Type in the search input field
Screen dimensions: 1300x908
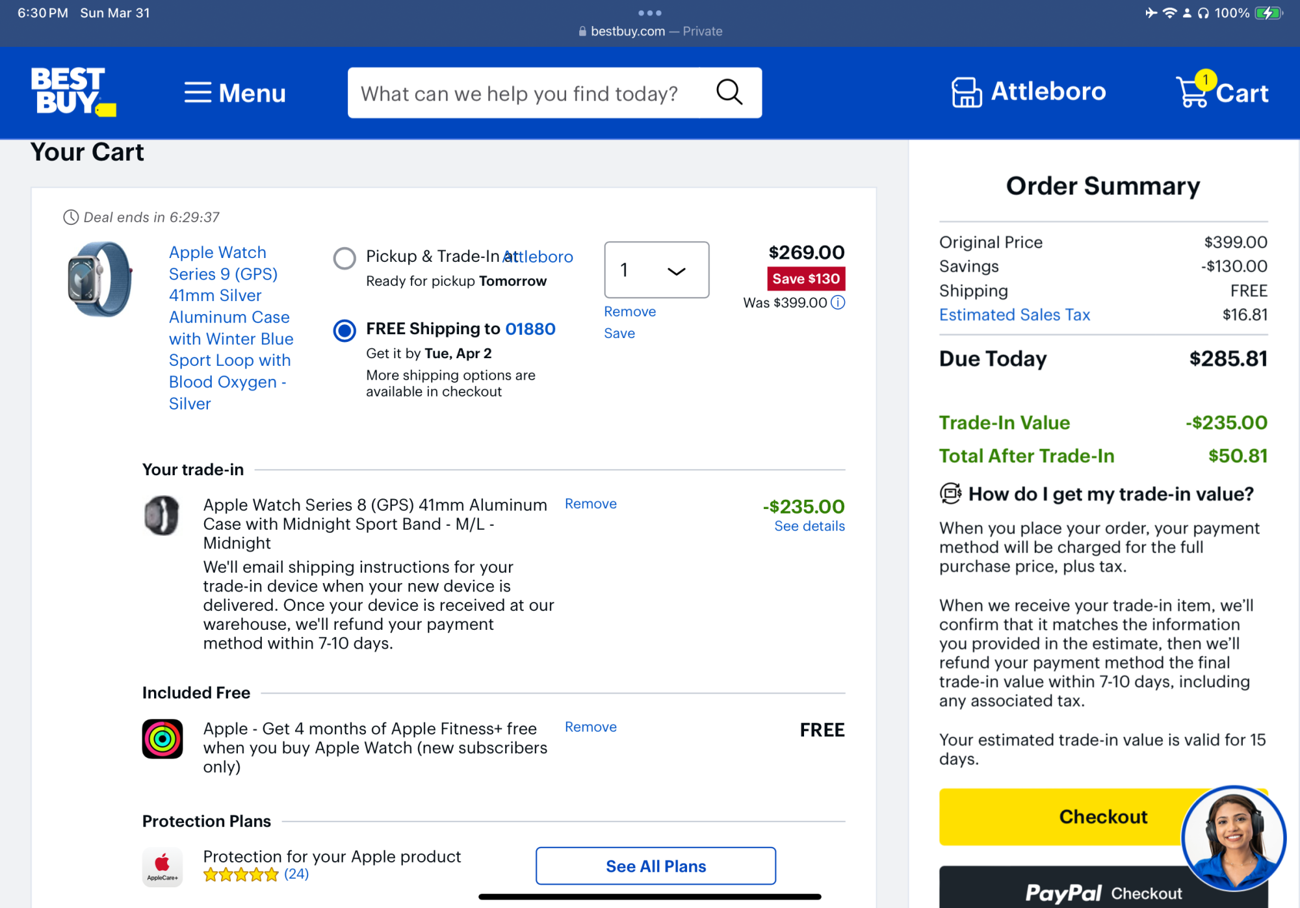pyautogui.click(x=520, y=93)
